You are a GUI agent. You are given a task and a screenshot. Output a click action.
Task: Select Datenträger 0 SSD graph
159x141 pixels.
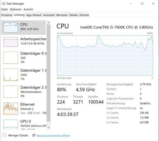(x=11, y=58)
